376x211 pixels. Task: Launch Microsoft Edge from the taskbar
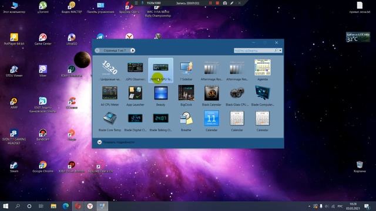pos(66,206)
